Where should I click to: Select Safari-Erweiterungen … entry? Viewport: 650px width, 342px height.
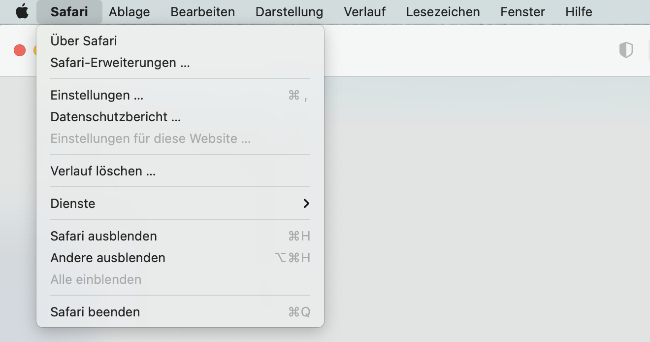[x=120, y=63]
